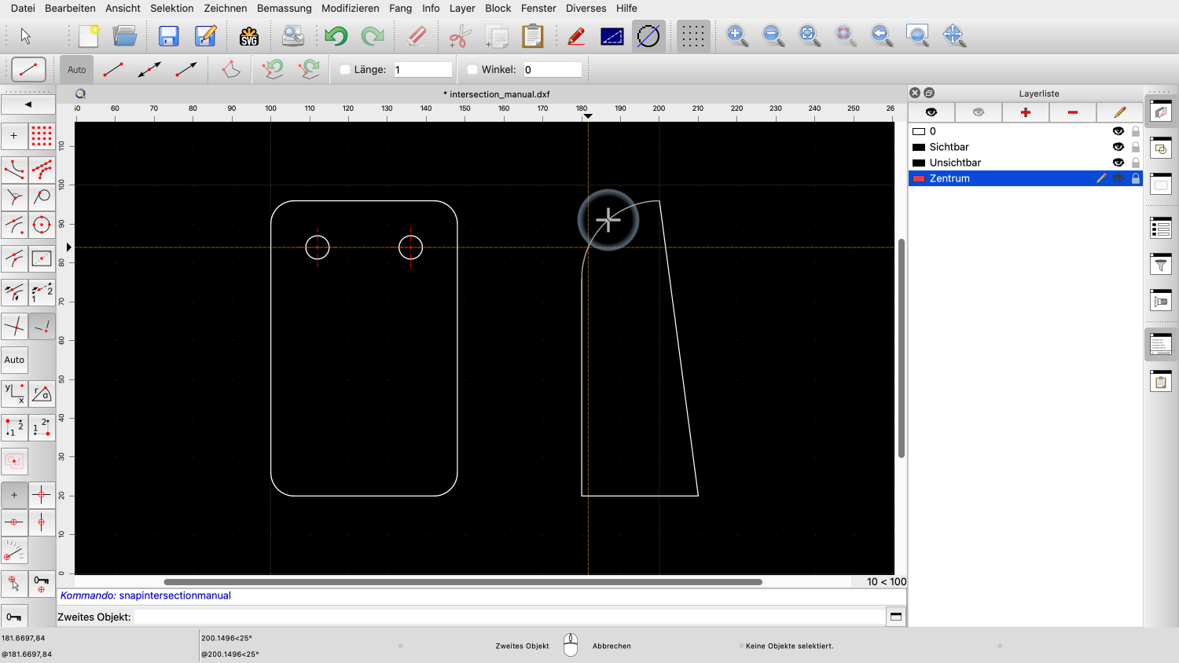Open print preview
1179x663 pixels.
pyautogui.click(x=293, y=36)
